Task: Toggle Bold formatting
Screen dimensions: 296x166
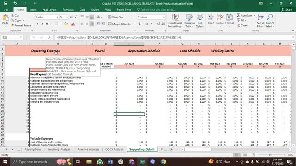Action: coord(37,24)
